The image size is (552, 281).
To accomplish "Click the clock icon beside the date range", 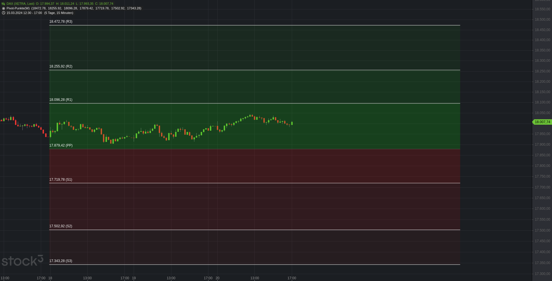I will 3,13.
